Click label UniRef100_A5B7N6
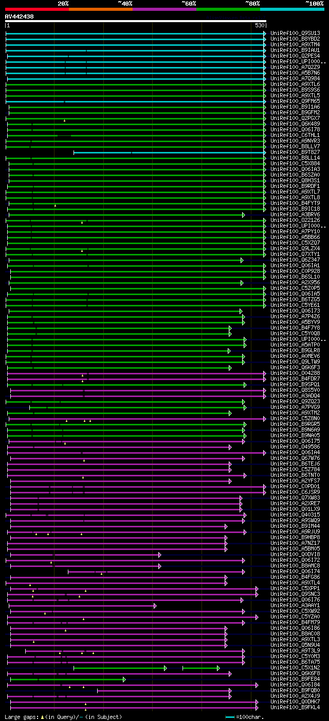Screen dimensions: 329x721 click(x=295, y=73)
